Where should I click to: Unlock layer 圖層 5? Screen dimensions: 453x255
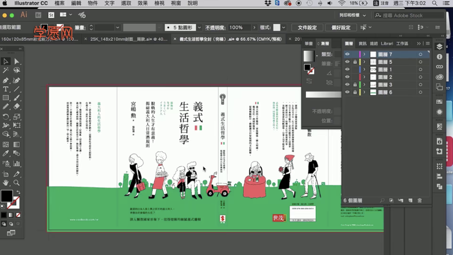point(355,61)
